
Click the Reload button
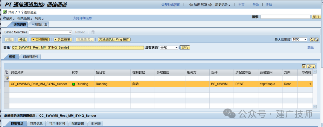(80, 32)
